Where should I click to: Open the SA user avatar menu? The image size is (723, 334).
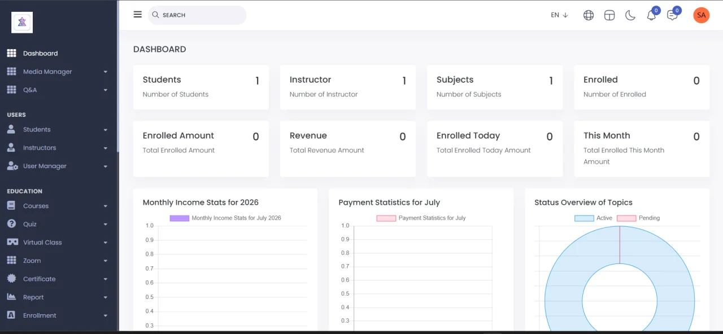[x=701, y=15]
